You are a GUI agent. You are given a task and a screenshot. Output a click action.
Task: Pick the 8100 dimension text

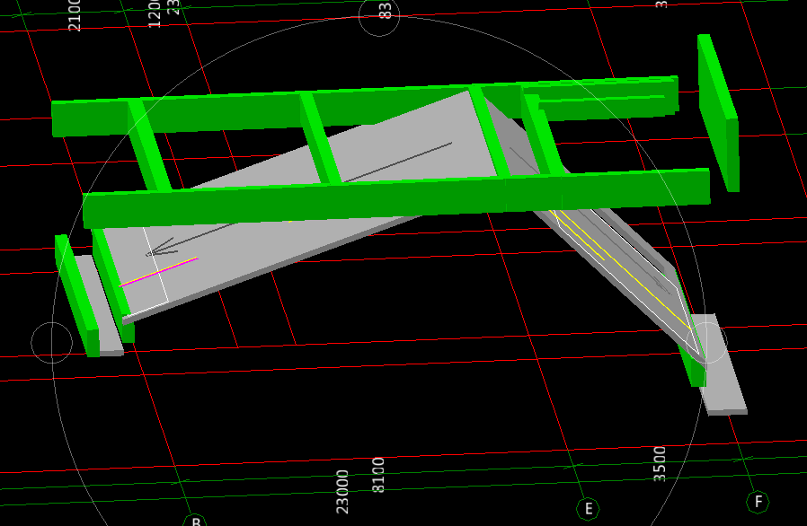pos(378,475)
